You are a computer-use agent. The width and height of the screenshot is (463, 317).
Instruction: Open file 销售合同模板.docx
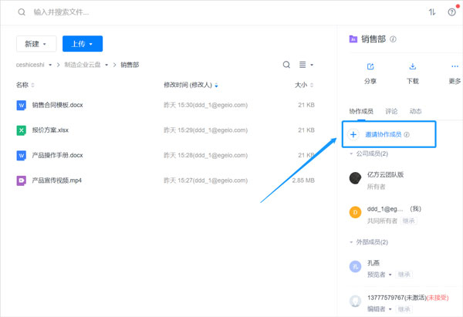[x=58, y=105]
